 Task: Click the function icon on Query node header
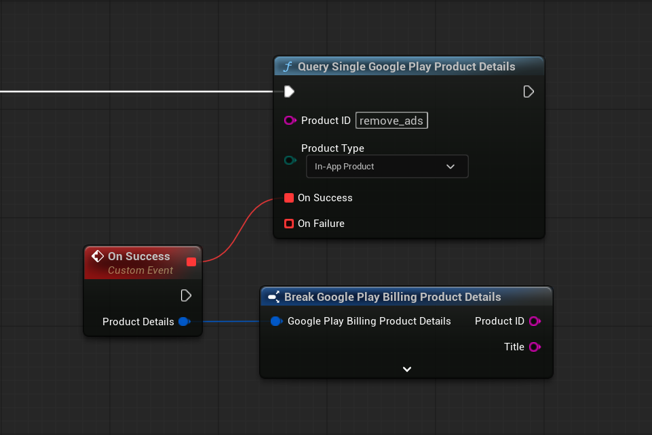[288, 66]
